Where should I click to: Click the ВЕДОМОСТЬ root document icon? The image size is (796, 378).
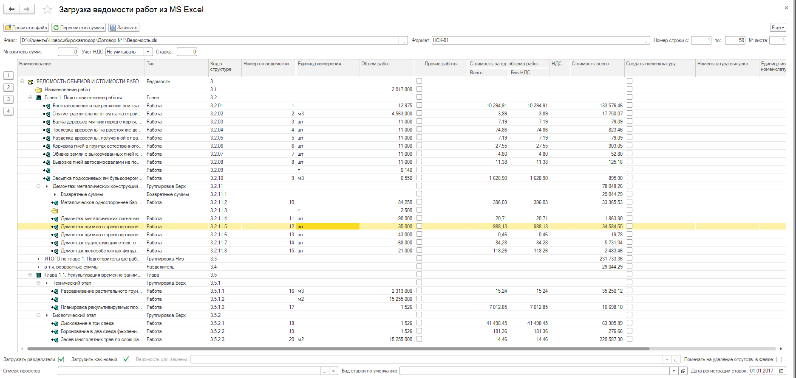click(31, 81)
